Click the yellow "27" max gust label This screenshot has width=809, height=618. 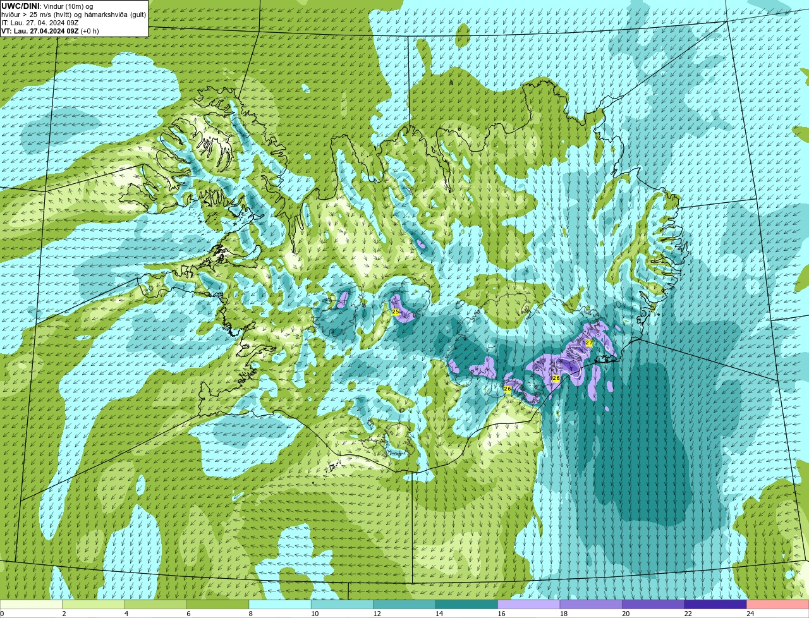click(x=588, y=342)
